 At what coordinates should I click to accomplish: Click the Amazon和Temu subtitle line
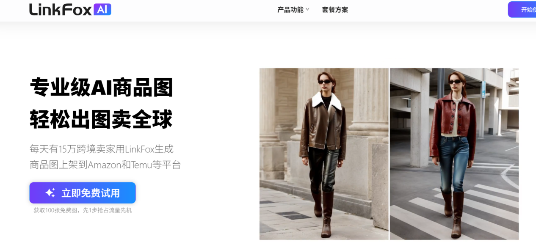point(105,165)
